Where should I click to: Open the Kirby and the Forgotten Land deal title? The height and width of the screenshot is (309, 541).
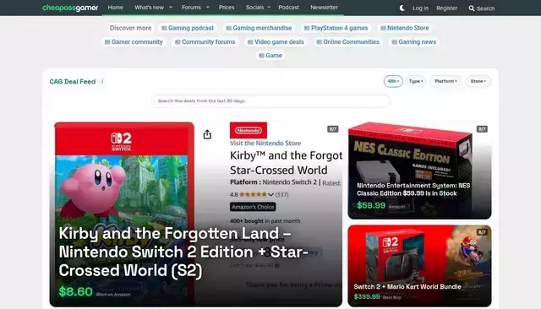coord(183,252)
